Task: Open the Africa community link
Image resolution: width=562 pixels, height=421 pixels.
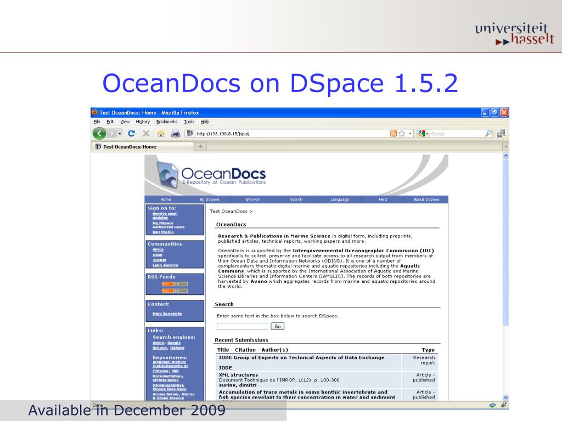Action: coord(158,249)
